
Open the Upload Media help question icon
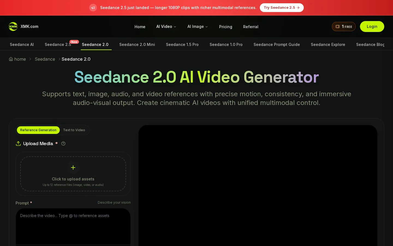tap(63, 143)
